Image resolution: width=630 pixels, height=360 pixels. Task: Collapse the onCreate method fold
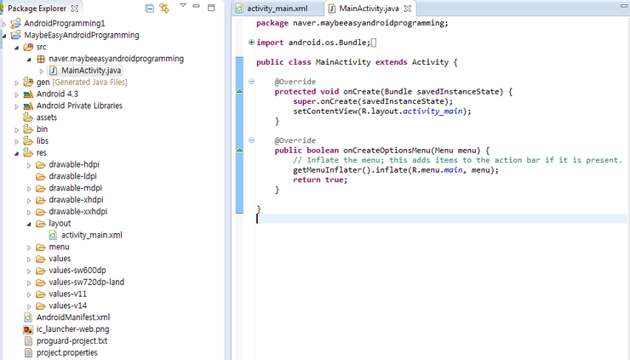tap(251, 82)
